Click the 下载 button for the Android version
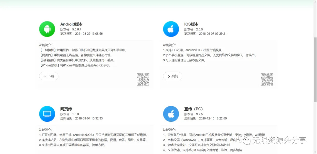 [49, 76]
